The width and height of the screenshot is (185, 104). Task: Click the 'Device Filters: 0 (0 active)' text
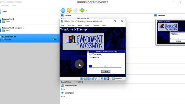coord(72,82)
